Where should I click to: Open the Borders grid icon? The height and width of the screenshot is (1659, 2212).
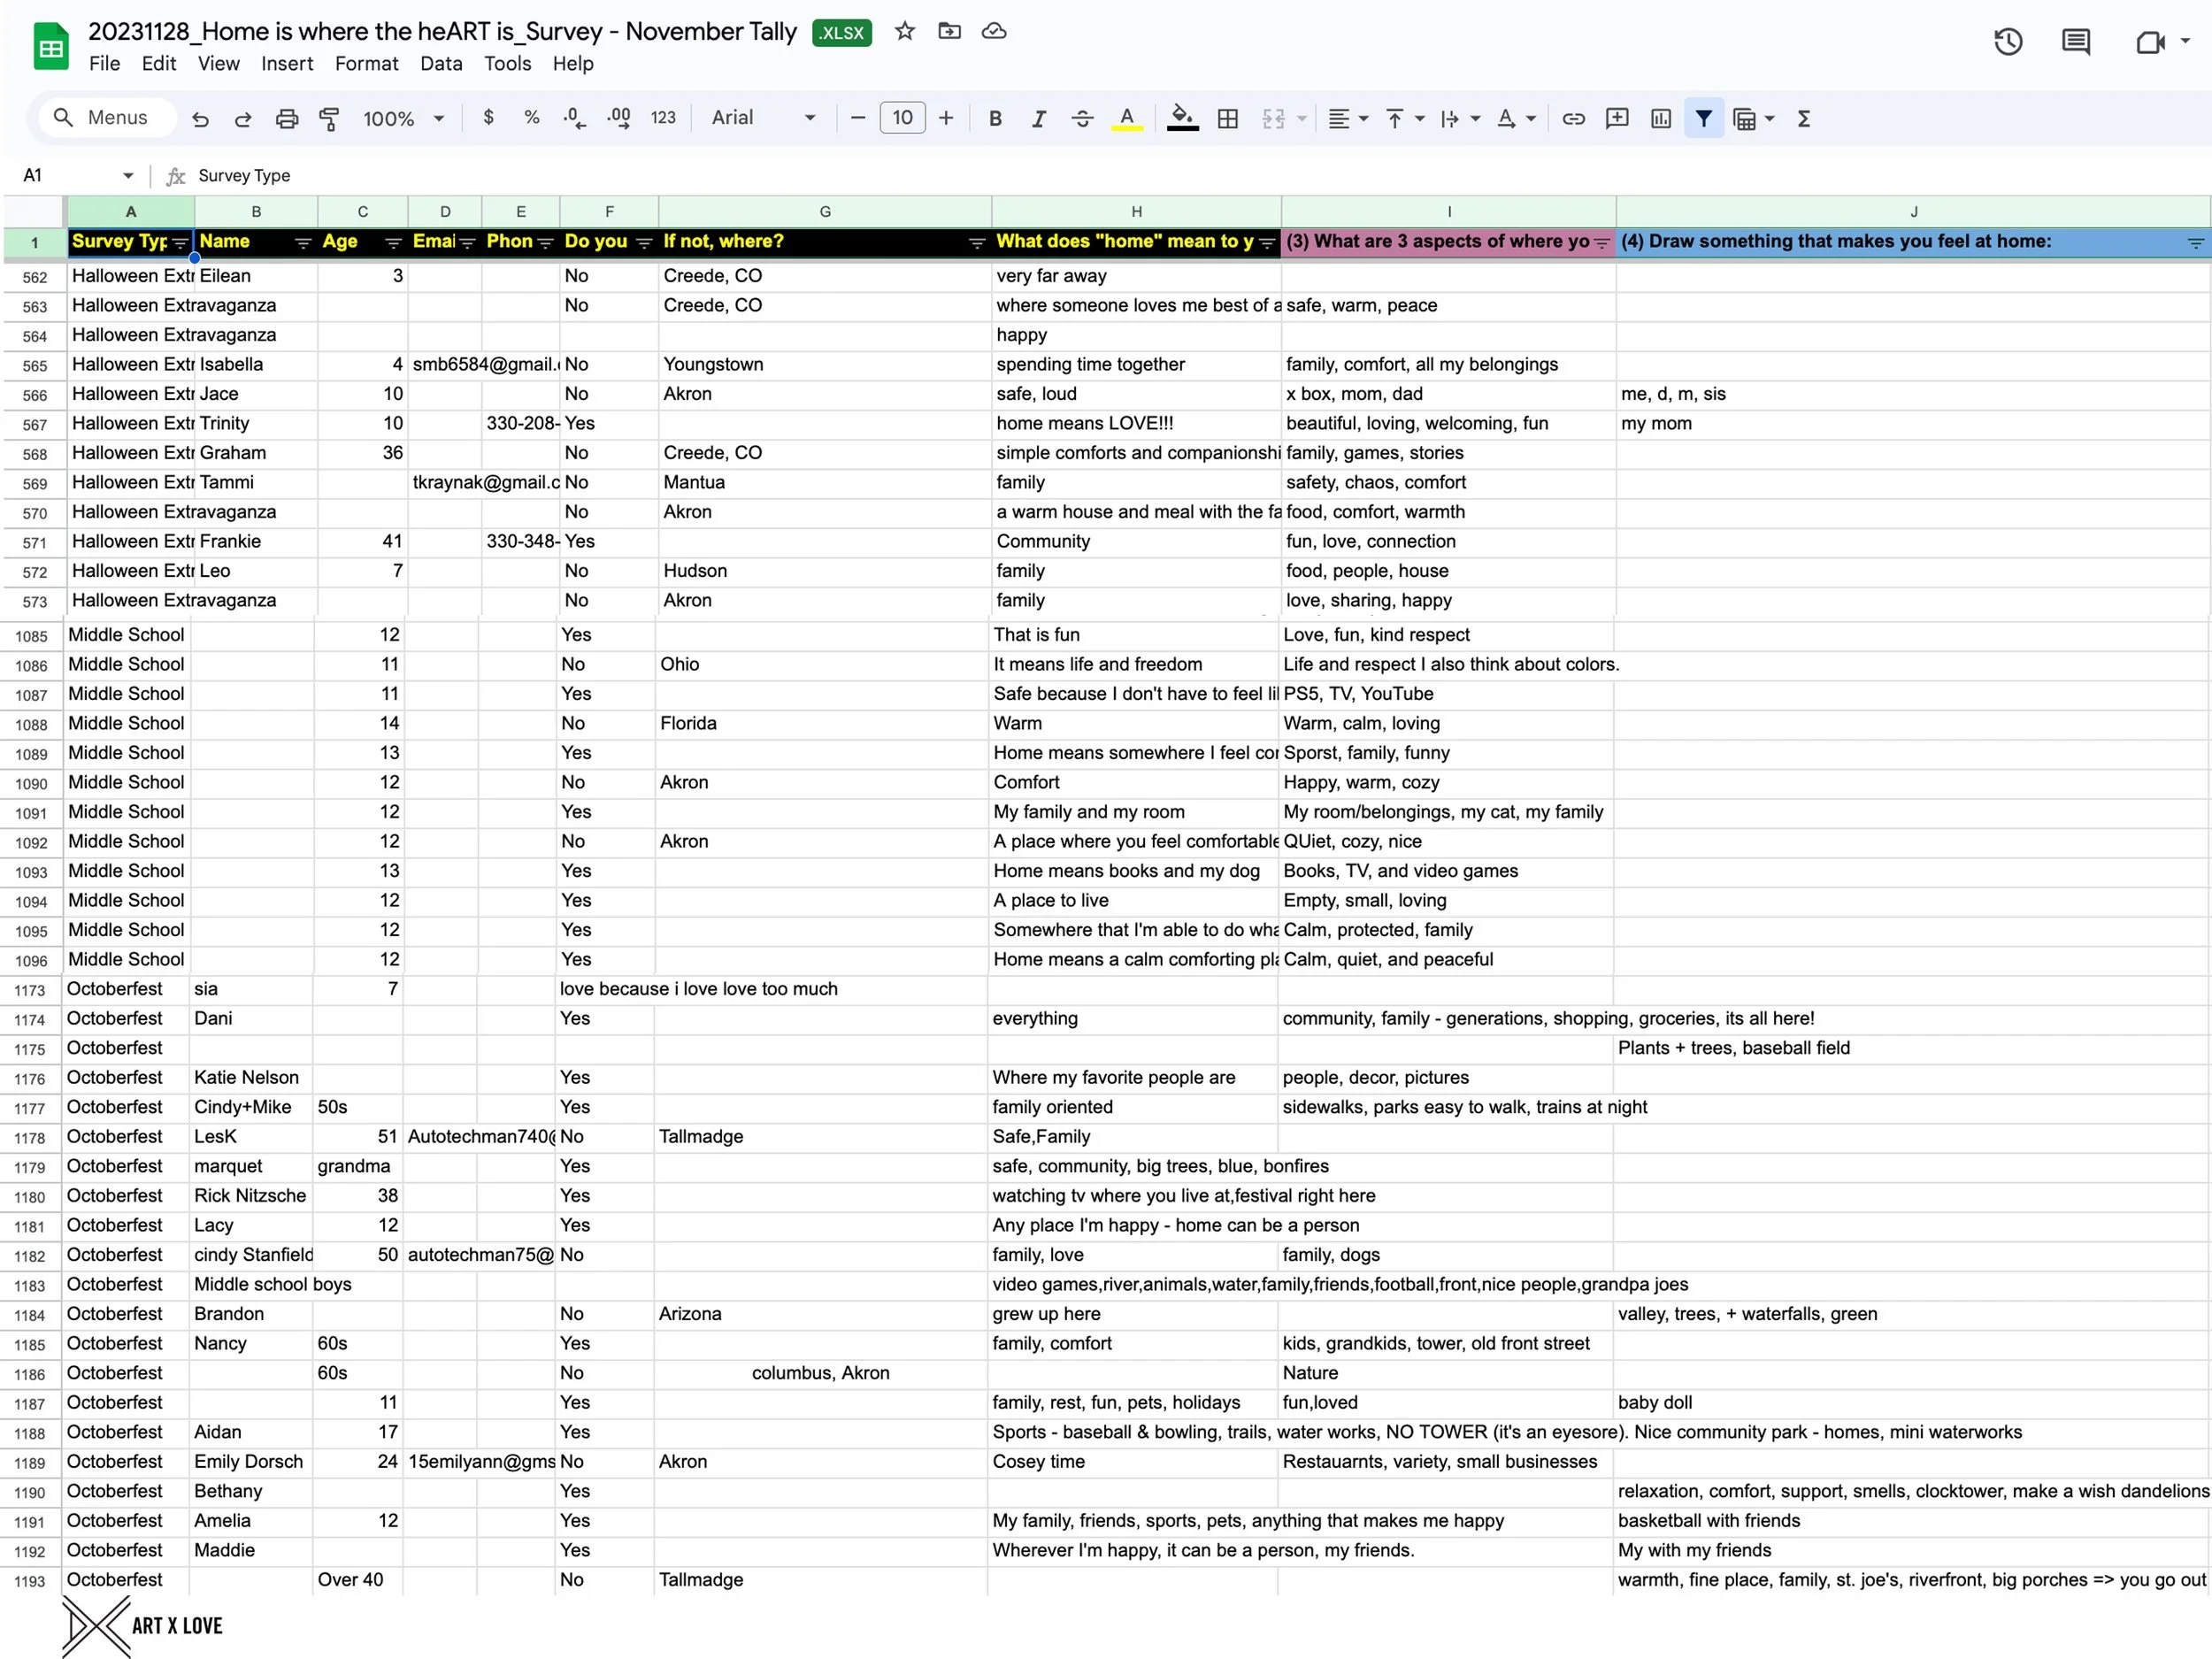[x=1228, y=119]
